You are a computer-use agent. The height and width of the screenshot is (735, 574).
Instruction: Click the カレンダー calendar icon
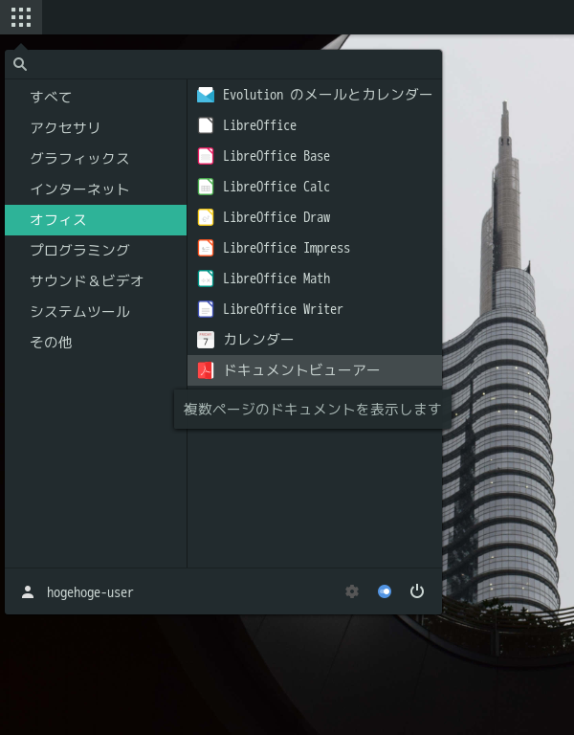206,340
